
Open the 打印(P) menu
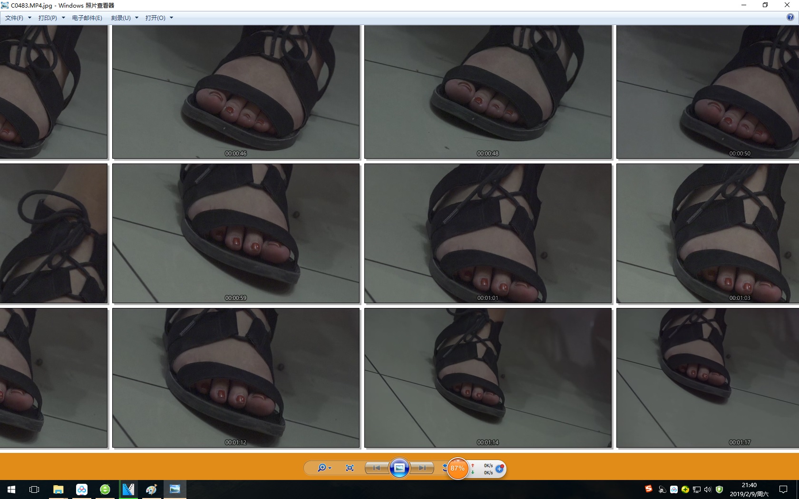pyautogui.click(x=51, y=18)
